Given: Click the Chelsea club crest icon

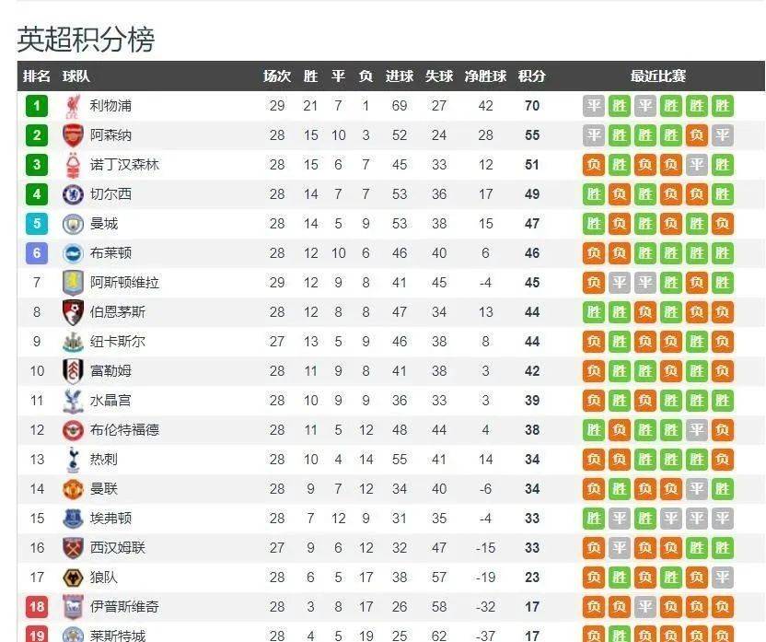Looking at the screenshot, I should [73, 194].
